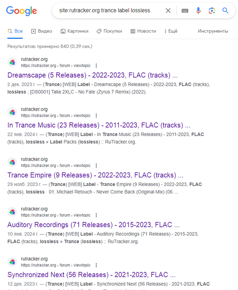Open Auditory Recordings (71 Releases) result link

tap(93, 225)
